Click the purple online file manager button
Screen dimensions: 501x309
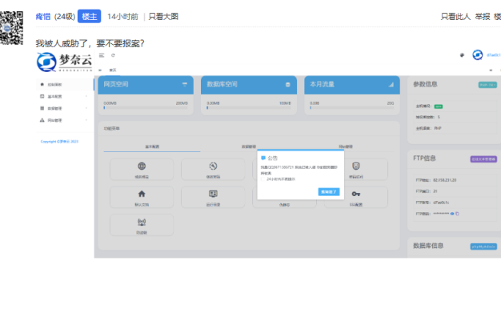(x=483, y=159)
